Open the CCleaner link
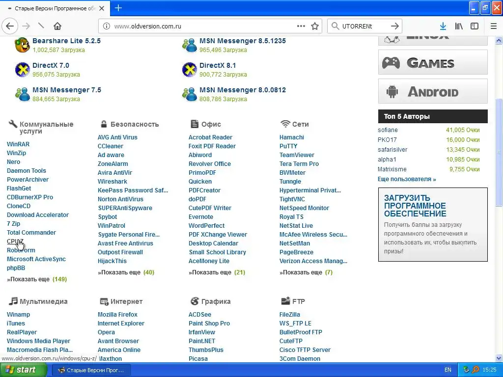The width and height of the screenshot is (503, 377). [x=111, y=146]
